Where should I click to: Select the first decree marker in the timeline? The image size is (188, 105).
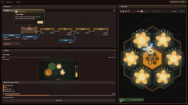pos(3,57)
